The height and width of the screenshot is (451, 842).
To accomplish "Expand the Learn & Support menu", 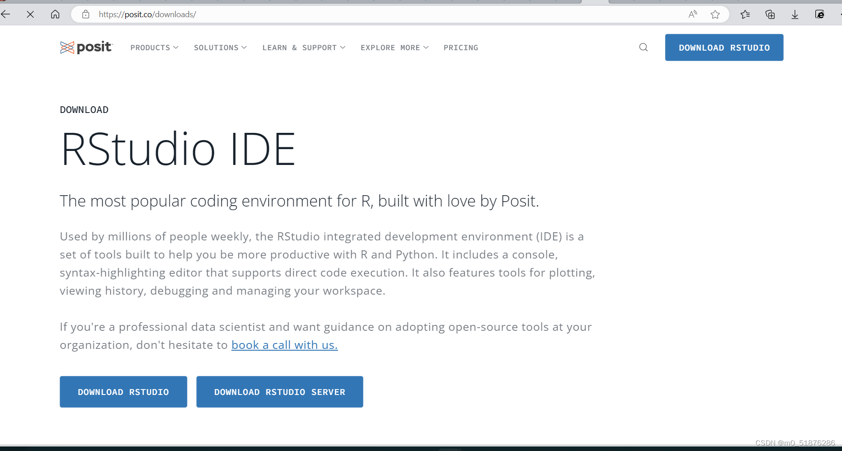I will pos(304,47).
